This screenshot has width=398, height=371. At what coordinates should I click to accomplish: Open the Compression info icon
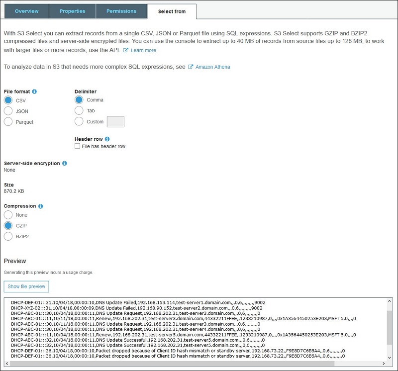click(x=41, y=206)
